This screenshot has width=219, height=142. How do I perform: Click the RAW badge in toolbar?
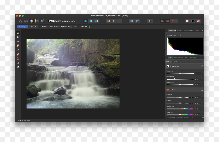[51, 21]
